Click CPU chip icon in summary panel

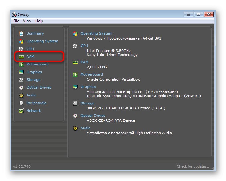pos(75,46)
